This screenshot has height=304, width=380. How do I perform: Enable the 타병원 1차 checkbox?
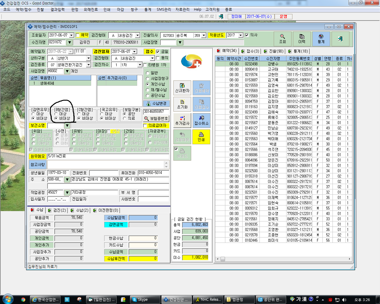click(145, 65)
